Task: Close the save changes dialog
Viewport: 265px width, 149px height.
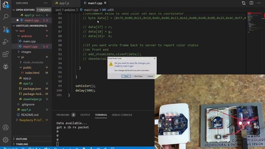Action: pos(154,58)
